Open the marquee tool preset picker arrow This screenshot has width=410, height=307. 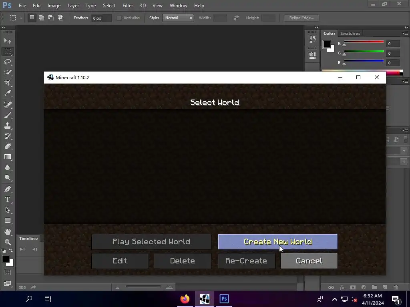pyautogui.click(x=21, y=18)
